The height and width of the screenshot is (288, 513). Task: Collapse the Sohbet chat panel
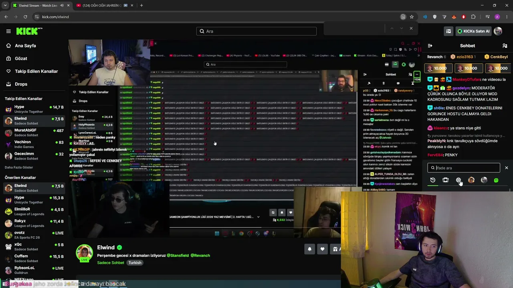point(430,46)
